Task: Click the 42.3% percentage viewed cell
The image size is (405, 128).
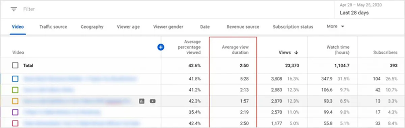Action: 195,101
